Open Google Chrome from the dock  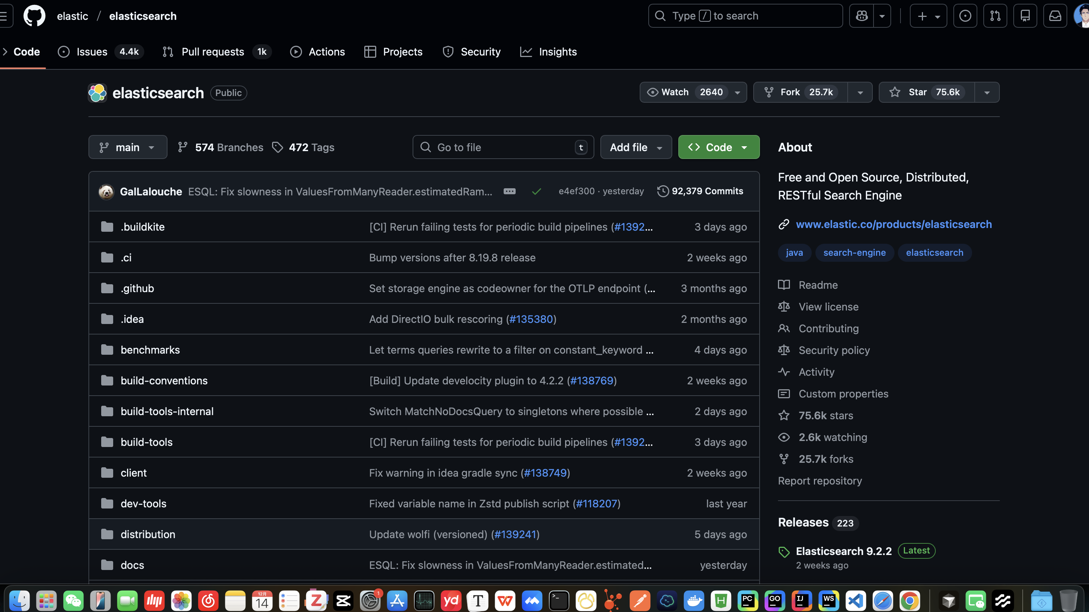tap(910, 600)
